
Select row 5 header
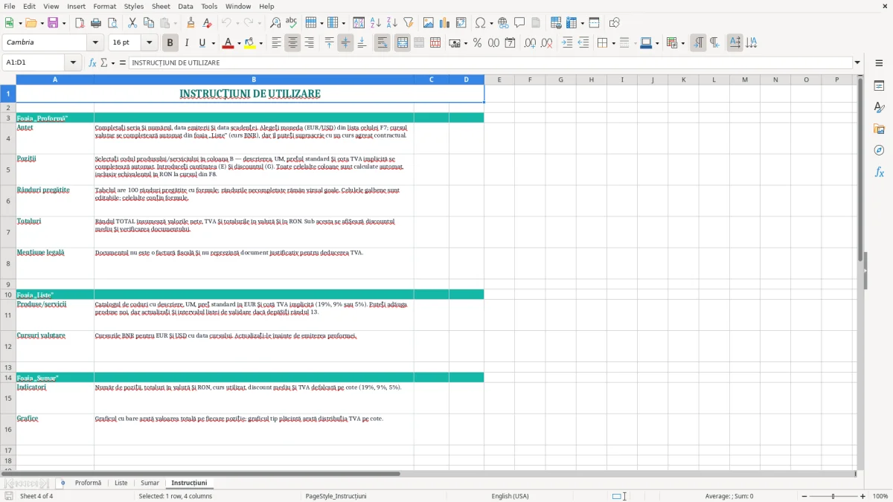[8, 170]
